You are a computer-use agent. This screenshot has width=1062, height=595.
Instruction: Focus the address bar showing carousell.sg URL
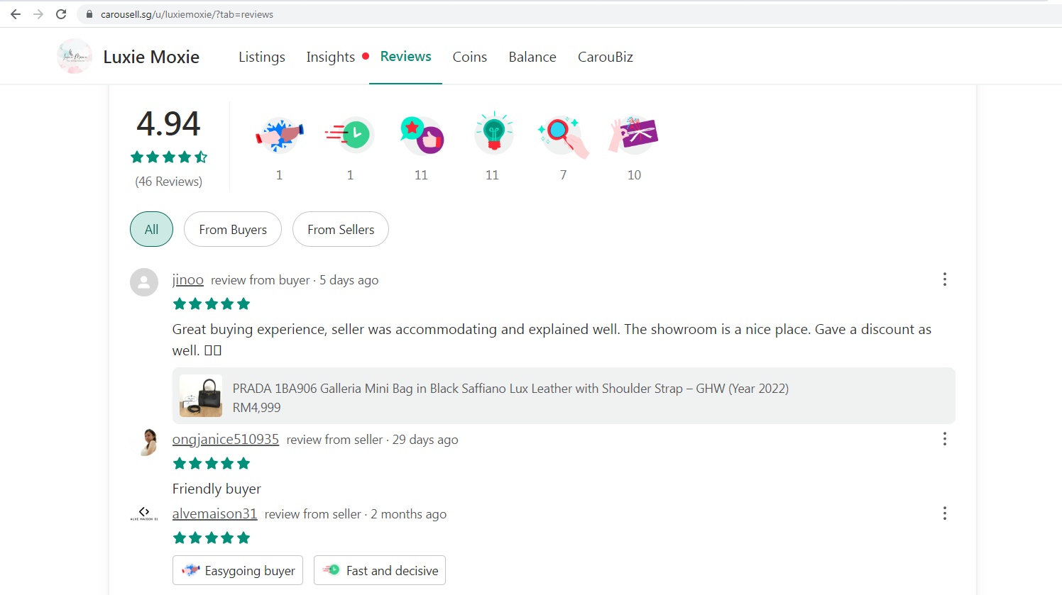point(568,14)
